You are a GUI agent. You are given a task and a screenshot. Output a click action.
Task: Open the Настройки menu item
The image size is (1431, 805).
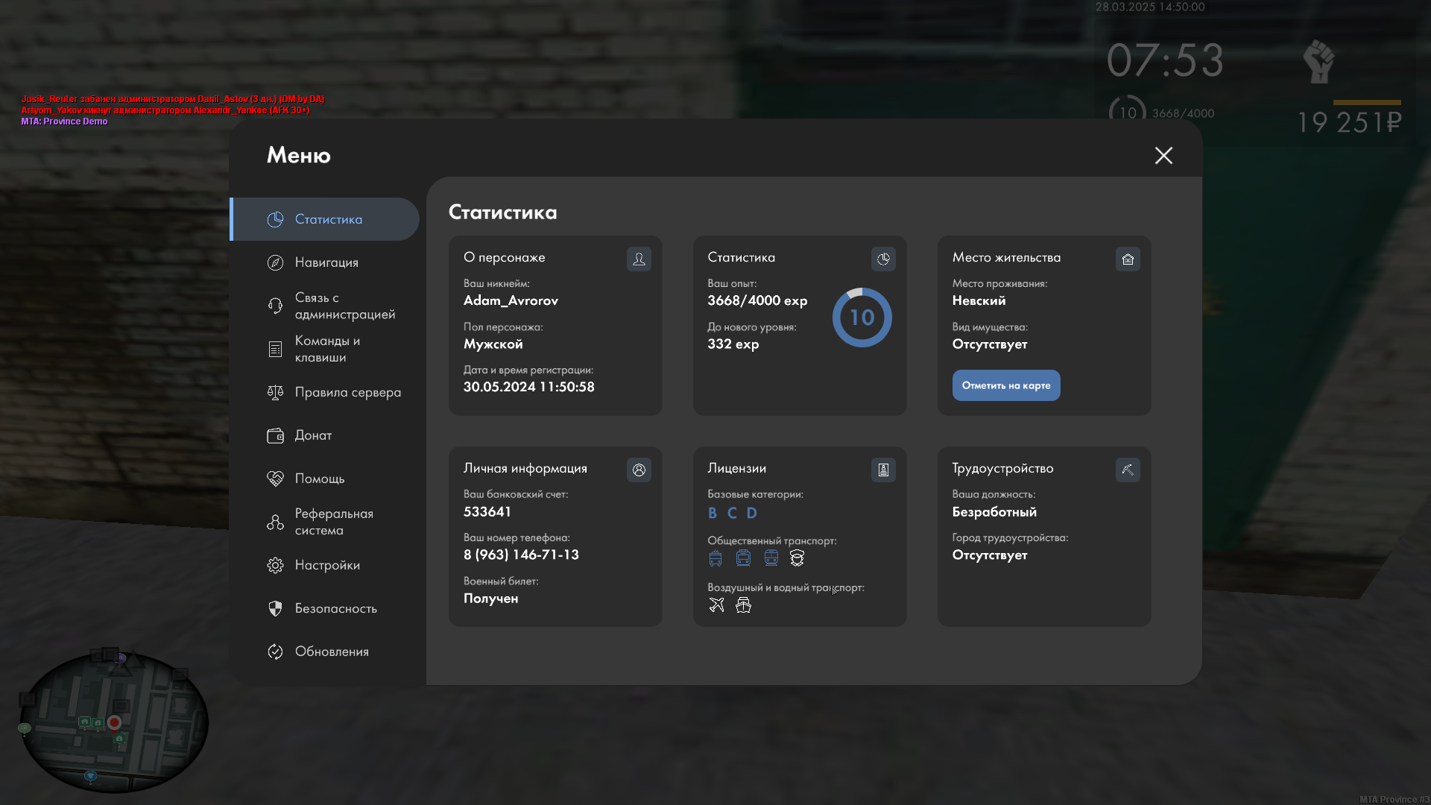click(326, 565)
